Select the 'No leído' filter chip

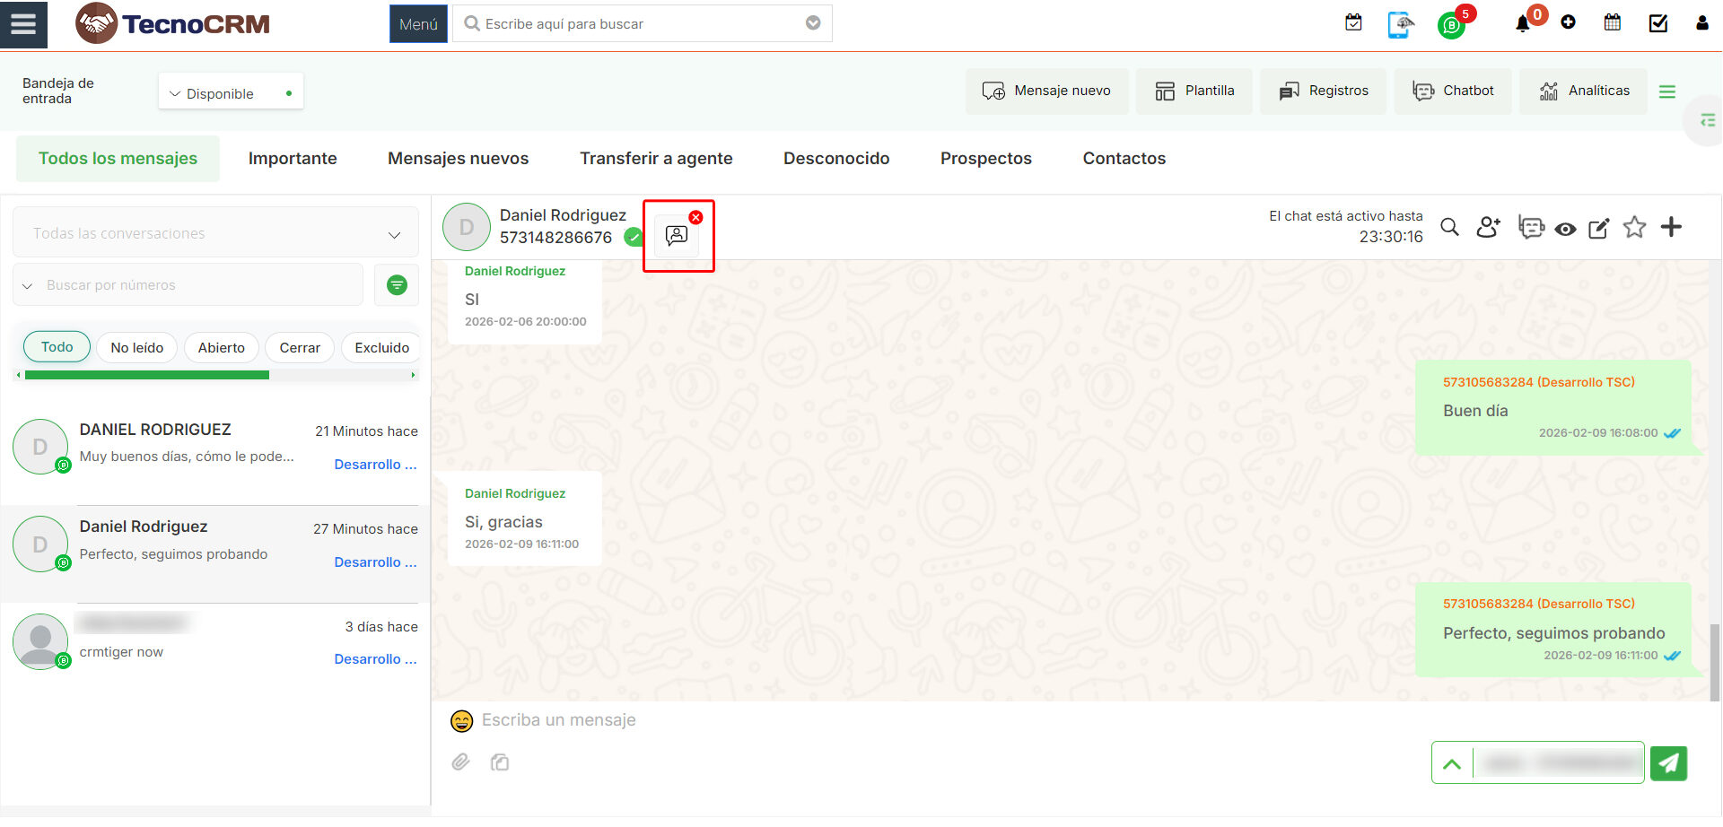[136, 348]
